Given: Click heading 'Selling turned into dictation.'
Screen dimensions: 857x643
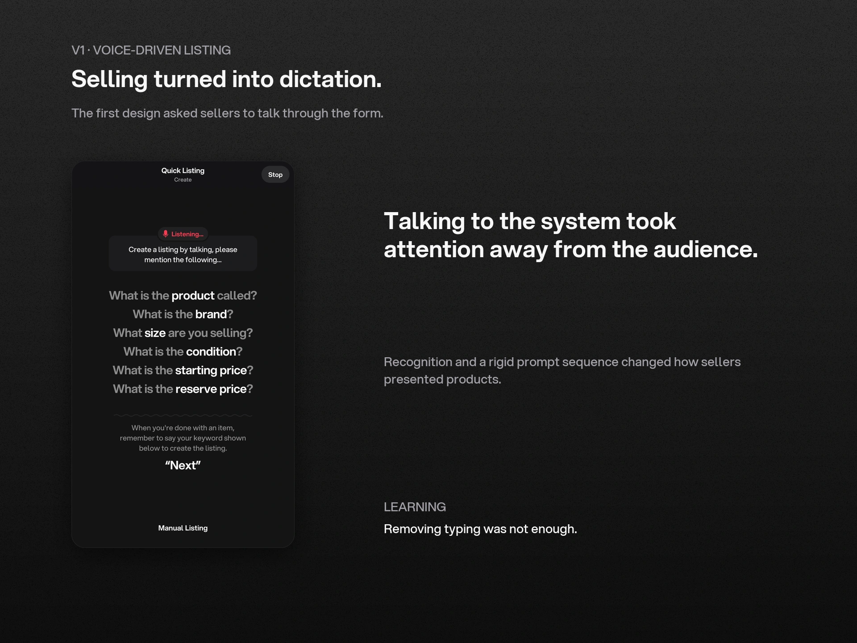Looking at the screenshot, I should pos(226,79).
